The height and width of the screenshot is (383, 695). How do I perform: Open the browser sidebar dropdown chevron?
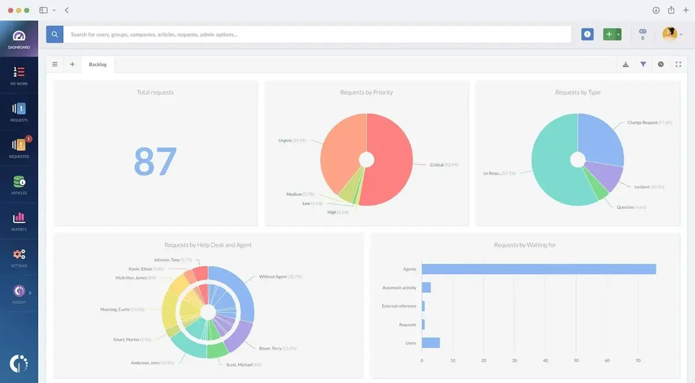click(54, 10)
